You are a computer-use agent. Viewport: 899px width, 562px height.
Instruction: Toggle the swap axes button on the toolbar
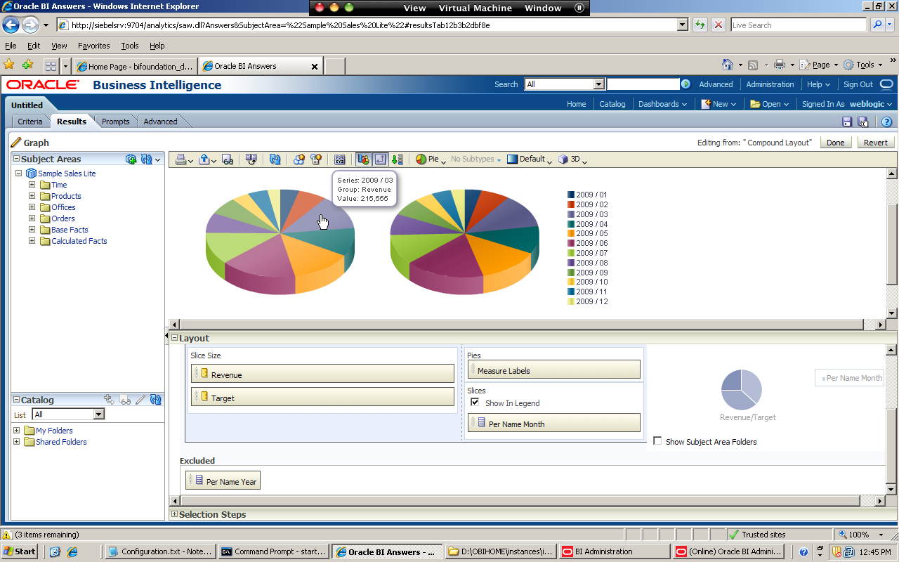pyautogui.click(x=380, y=159)
